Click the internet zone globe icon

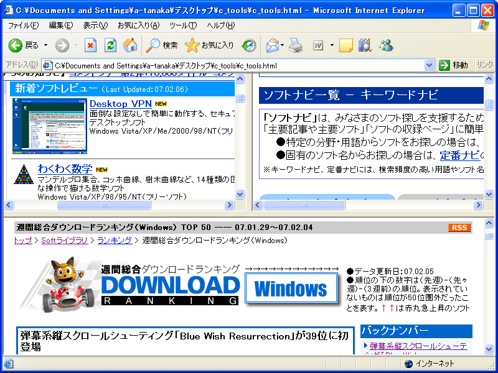409,364
